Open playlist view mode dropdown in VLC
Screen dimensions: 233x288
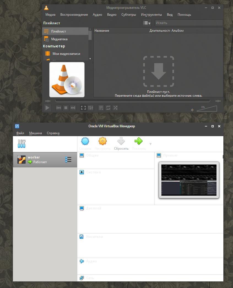click(147, 23)
